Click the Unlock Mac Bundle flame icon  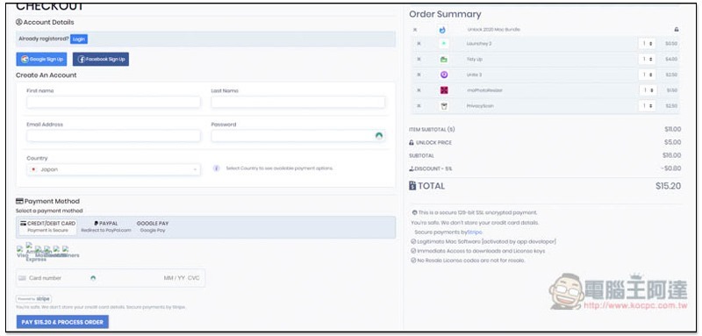click(443, 30)
